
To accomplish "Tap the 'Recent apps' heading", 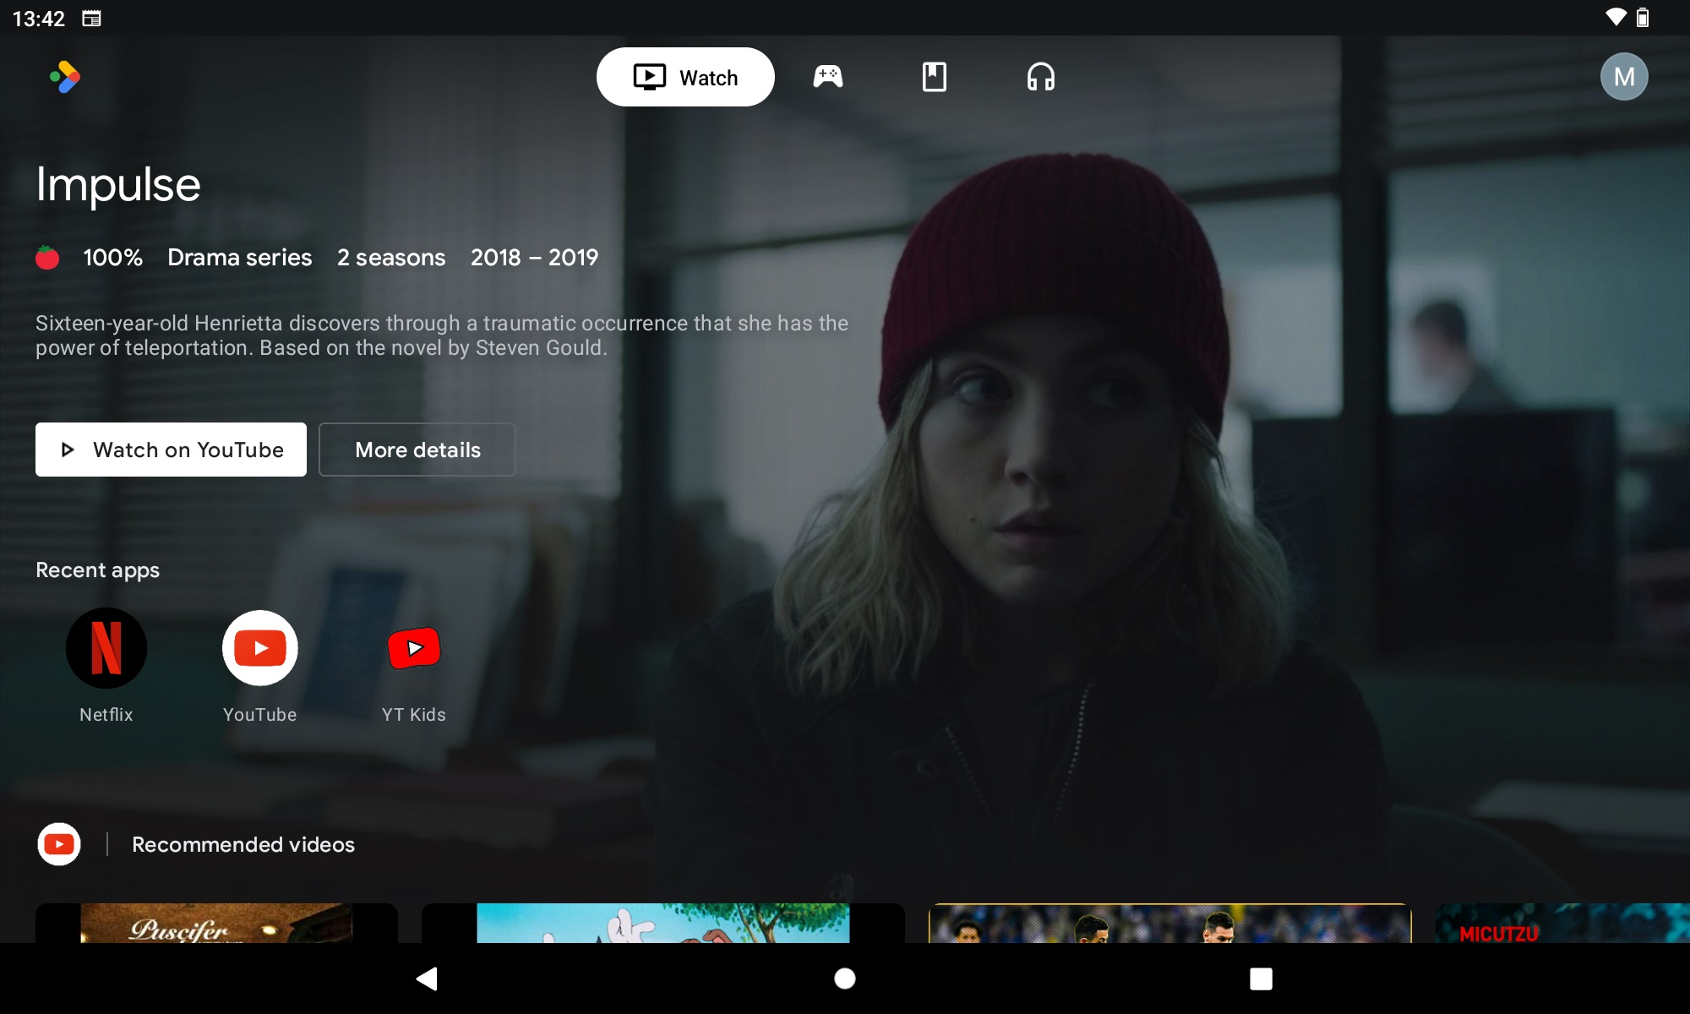I will pos(97,570).
